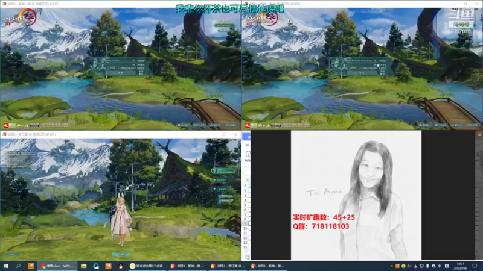
Task: Maximize the top-right game window
Action: coord(465,4)
